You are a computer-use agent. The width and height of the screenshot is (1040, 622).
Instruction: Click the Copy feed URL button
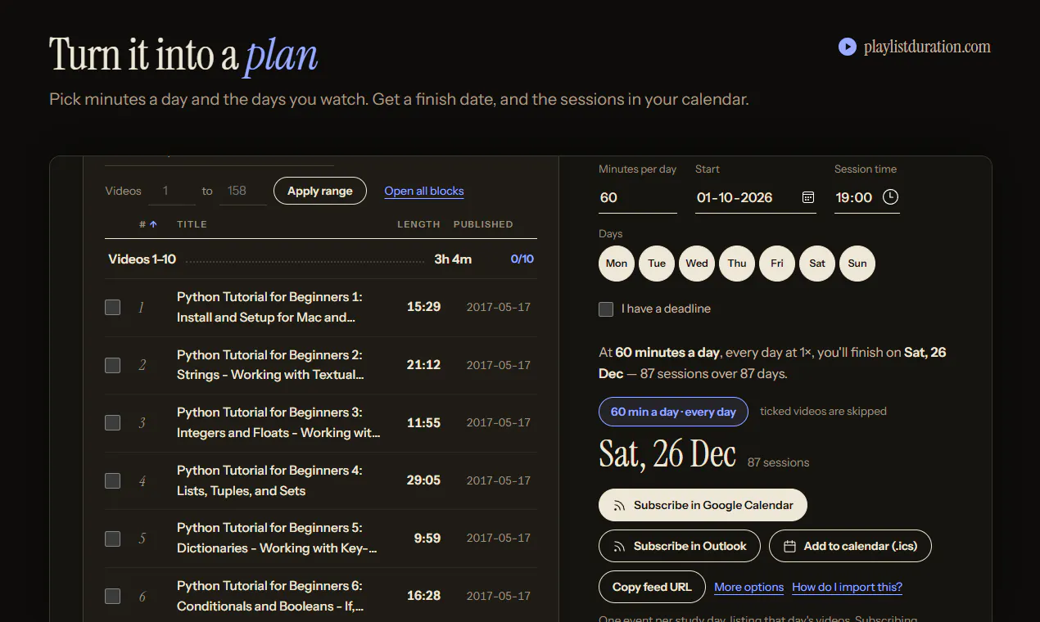pyautogui.click(x=652, y=587)
